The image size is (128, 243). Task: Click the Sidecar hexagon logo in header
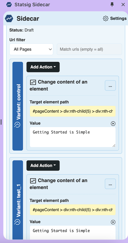pyautogui.click(x=9, y=19)
